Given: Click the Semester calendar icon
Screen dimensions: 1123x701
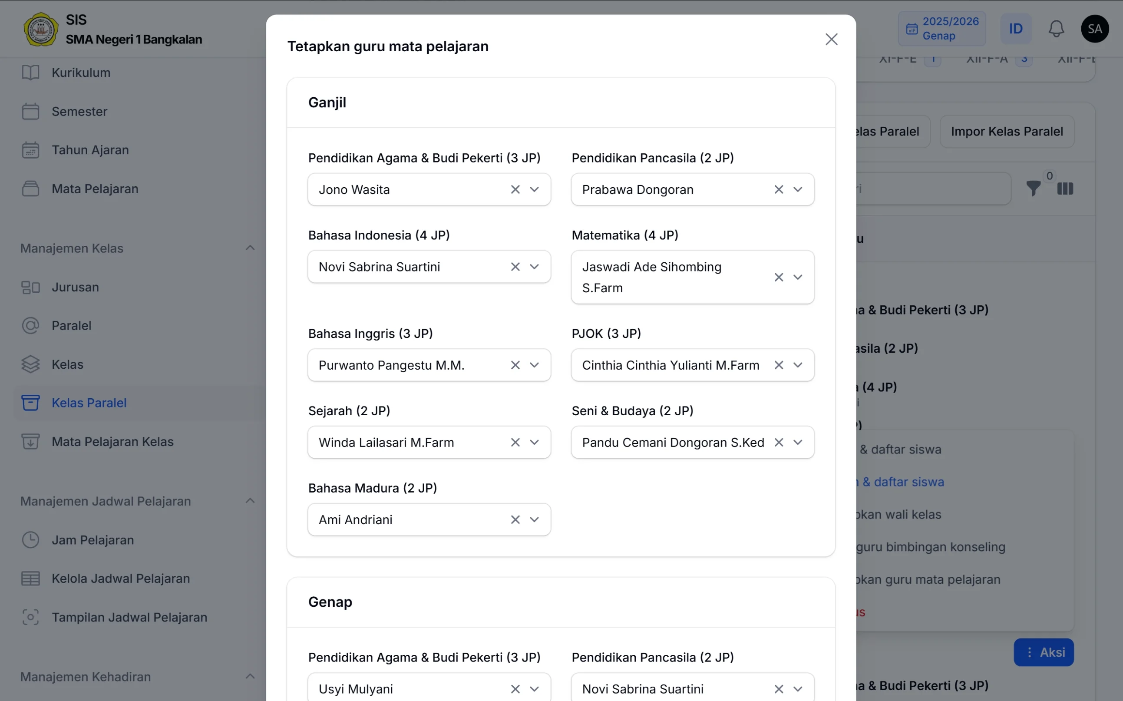Looking at the screenshot, I should pos(30,111).
